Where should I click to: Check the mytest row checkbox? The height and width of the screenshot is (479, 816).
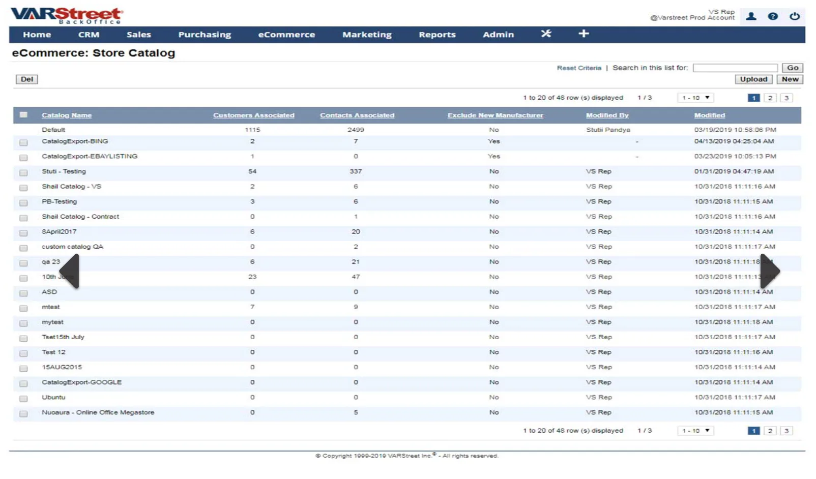23,323
